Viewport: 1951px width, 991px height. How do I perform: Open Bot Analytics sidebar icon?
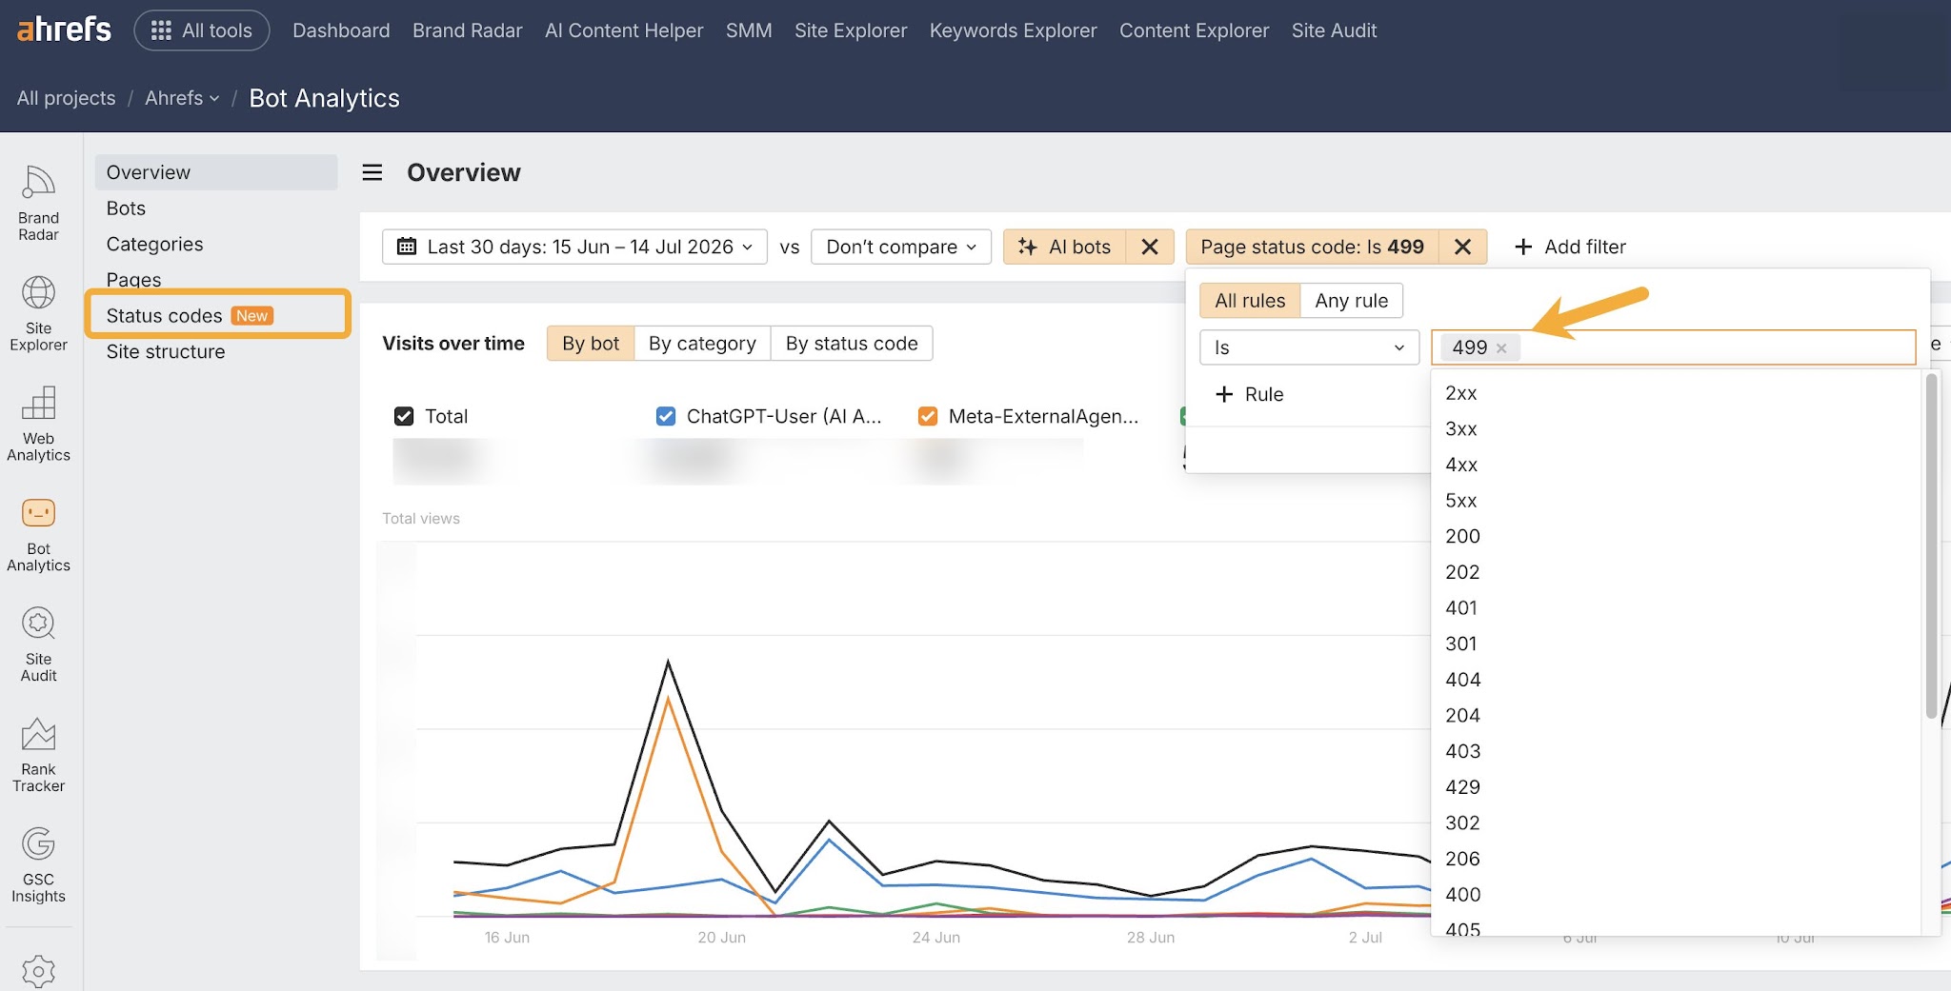coord(38,534)
